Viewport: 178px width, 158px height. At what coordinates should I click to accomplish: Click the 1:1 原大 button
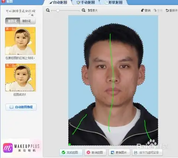[x=93, y=10]
